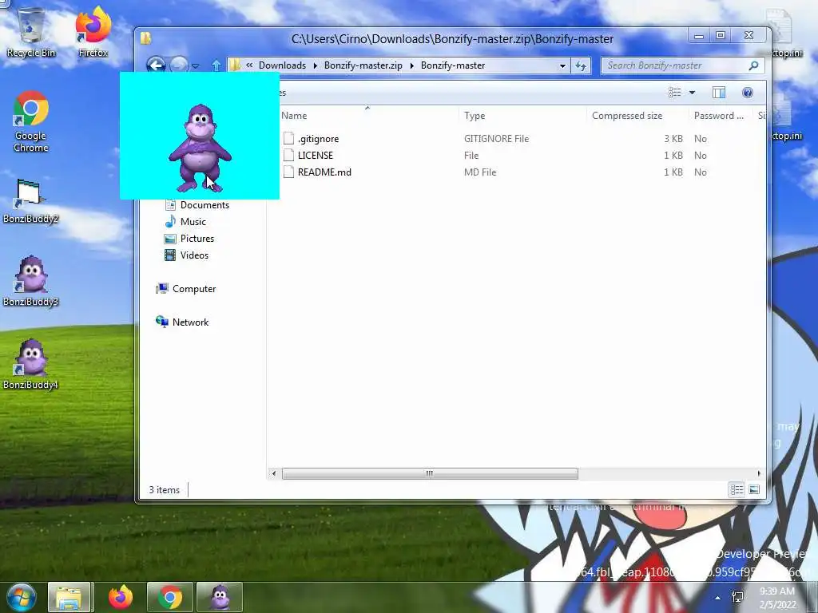This screenshot has height=613, width=818.
Task: Toggle the preview pane button
Action: pos(719,93)
